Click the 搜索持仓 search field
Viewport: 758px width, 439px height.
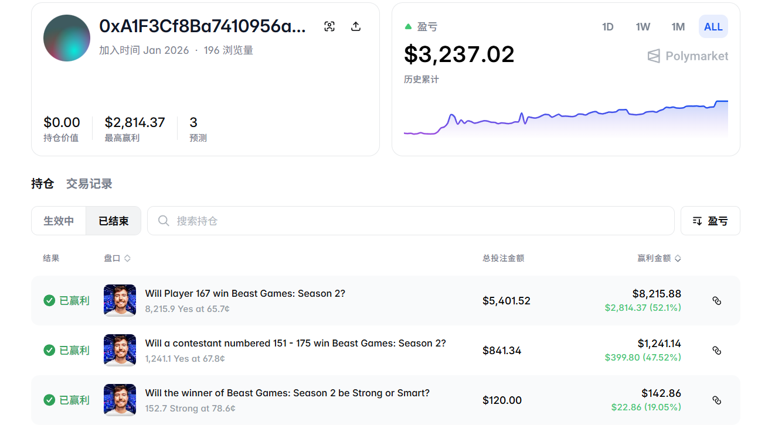pyautogui.click(x=410, y=221)
